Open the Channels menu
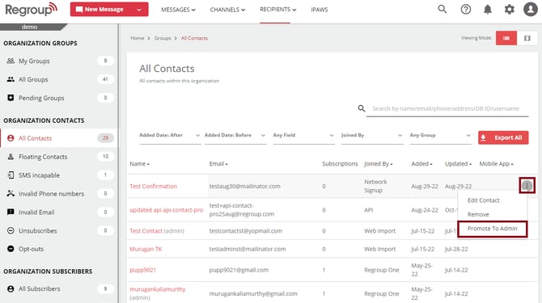Image resolution: width=542 pixels, height=303 pixels. [x=227, y=10]
